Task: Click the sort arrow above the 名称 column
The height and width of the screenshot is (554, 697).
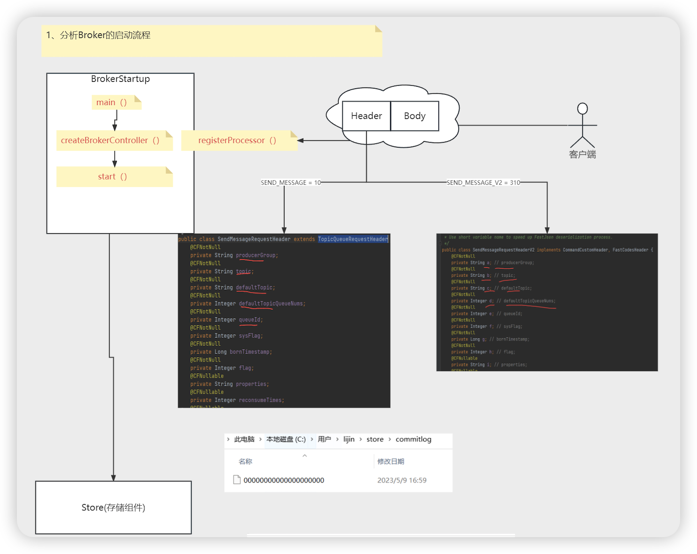Action: click(305, 456)
